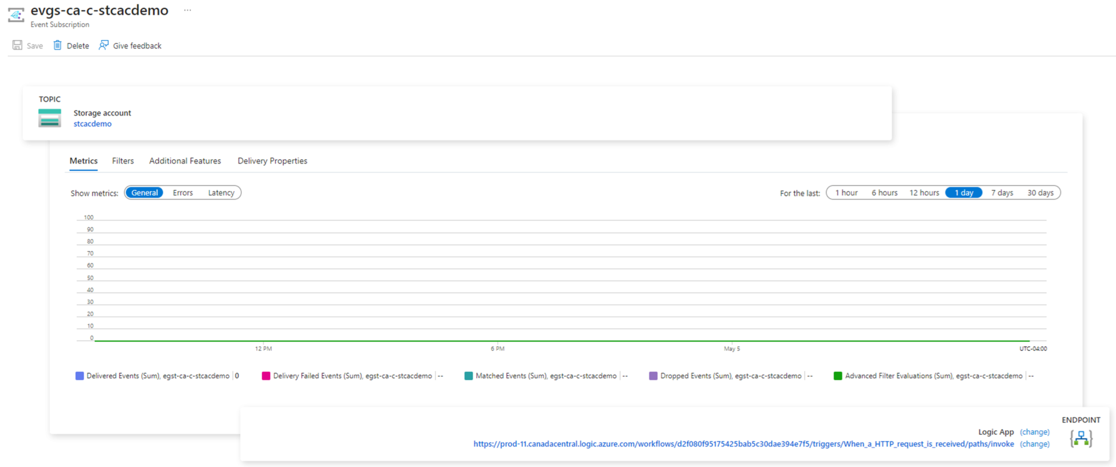Set time range to 12 hours
Image resolution: width=1116 pixels, height=467 pixels.
[x=924, y=193]
